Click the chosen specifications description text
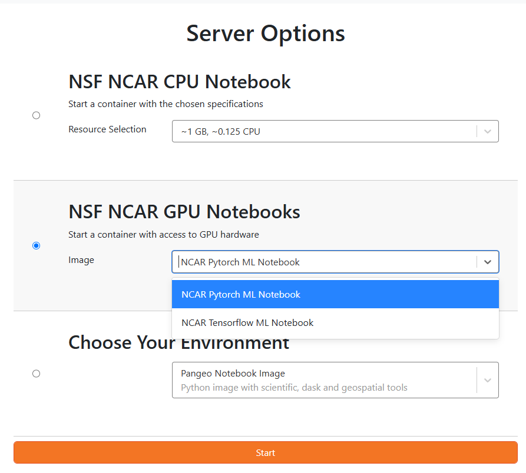The width and height of the screenshot is (526, 473). point(166,104)
